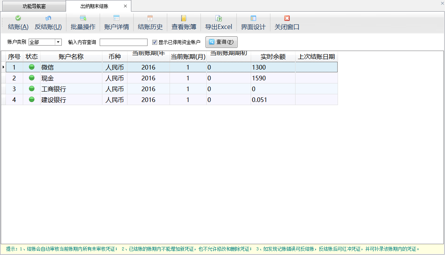Screen dimensions: 445x255
Task: Select the 工商银行 account row
Action: coord(71,89)
